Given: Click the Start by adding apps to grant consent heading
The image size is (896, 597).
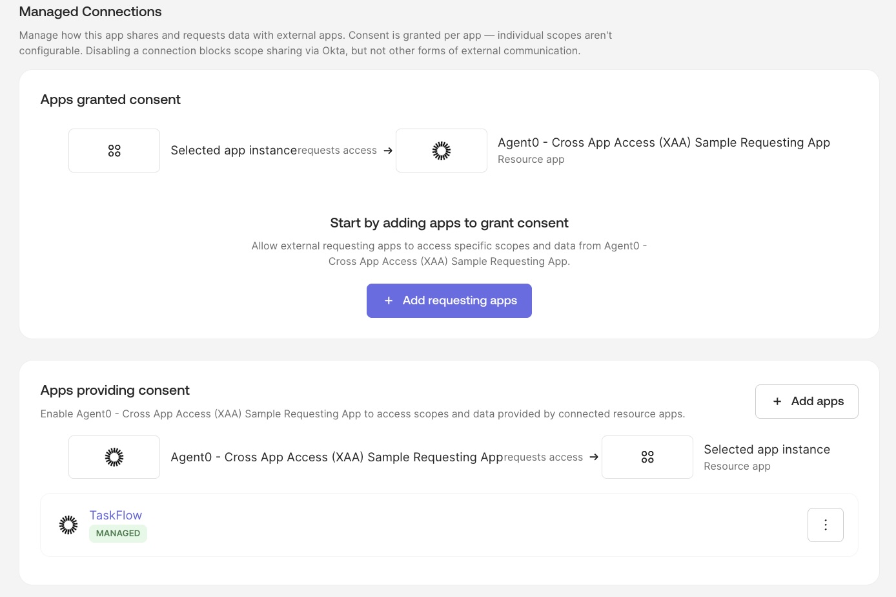Looking at the screenshot, I should point(449,223).
